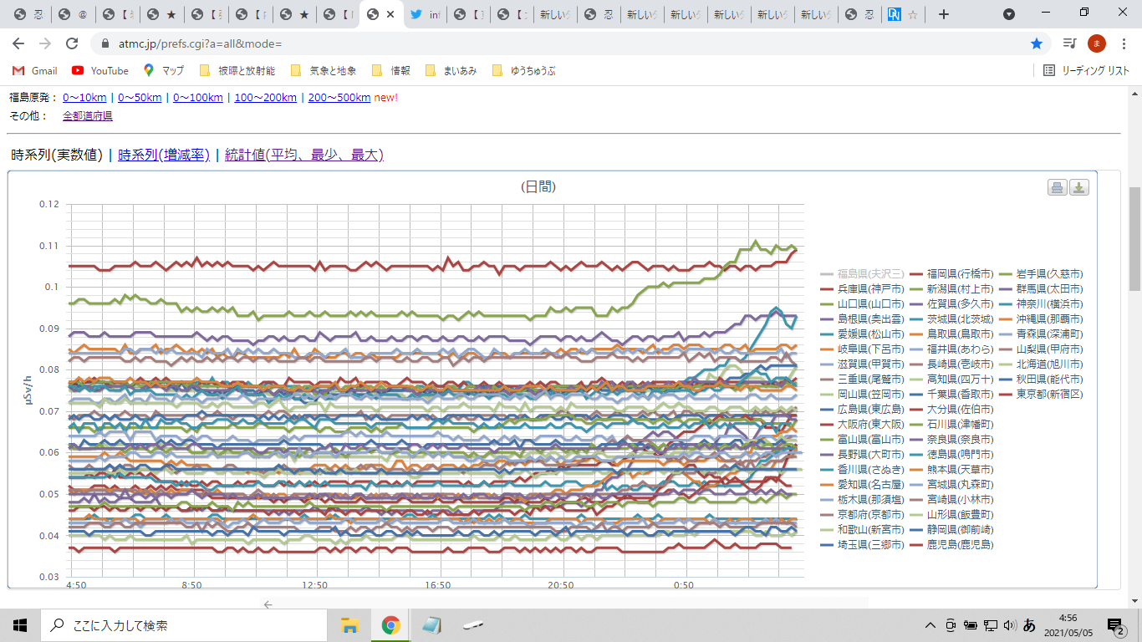Open the Gmail bookmark

click(x=36, y=71)
